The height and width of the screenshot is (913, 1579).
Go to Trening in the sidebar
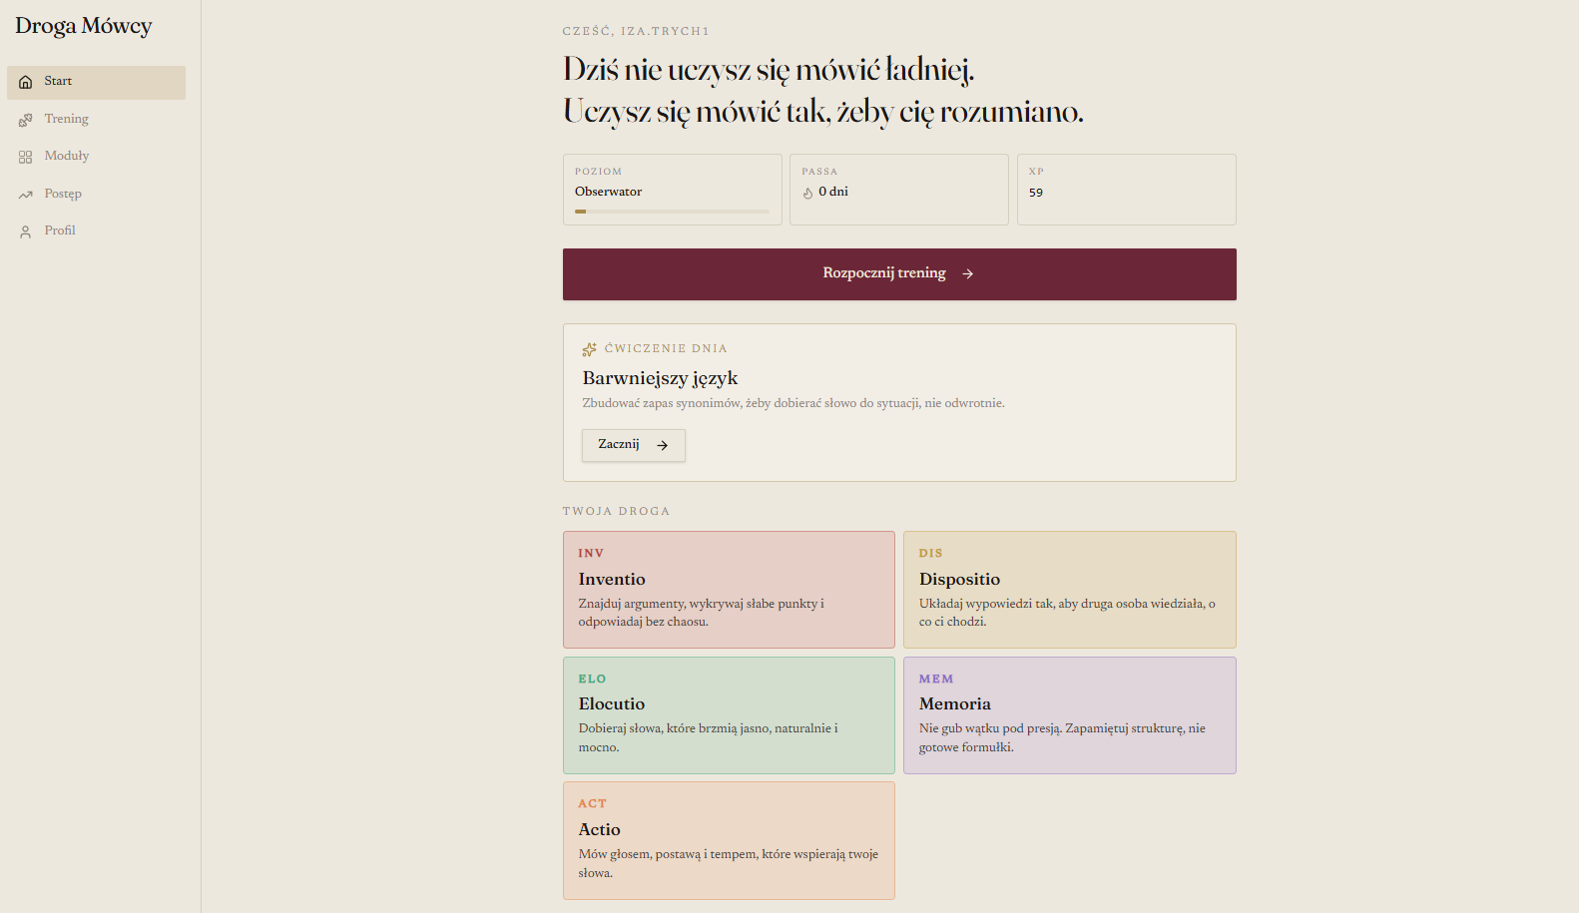coord(96,120)
